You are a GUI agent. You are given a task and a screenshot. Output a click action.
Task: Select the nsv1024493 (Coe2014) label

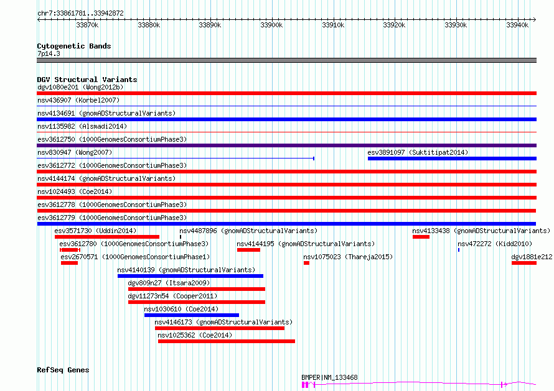click(x=75, y=191)
